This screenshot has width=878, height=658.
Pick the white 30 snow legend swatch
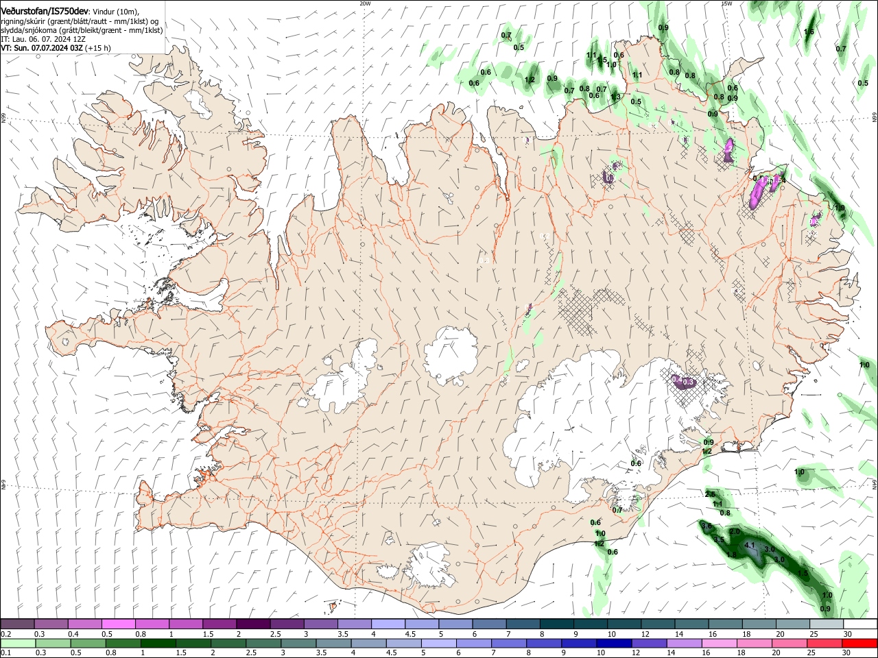pos(860,624)
